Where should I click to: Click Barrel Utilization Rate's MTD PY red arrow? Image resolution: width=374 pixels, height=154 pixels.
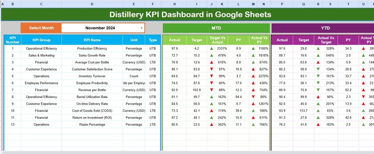click(x=253, y=97)
